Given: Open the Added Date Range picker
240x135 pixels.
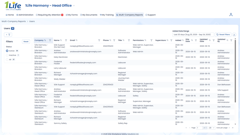Looking at the screenshot, I should pos(193,35).
